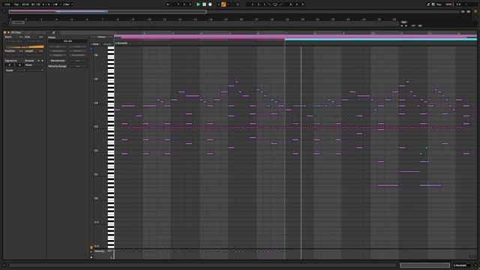Toggle the orange Automation Arm button
The height and width of the screenshot is (270, 480).
pyautogui.click(x=223, y=4)
